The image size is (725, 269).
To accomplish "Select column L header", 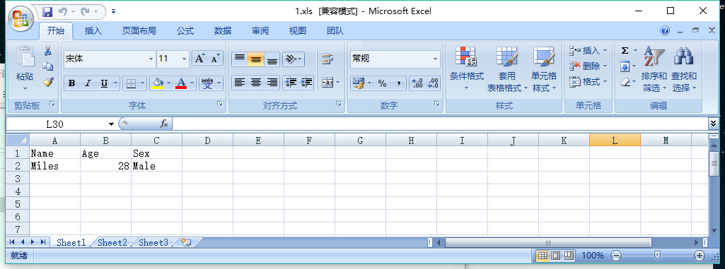I will click(615, 141).
